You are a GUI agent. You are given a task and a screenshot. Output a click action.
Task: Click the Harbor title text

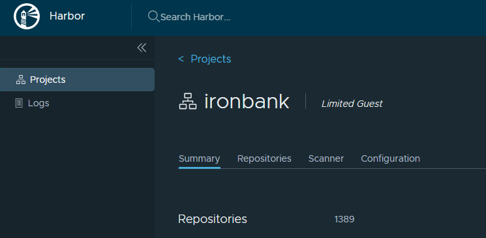click(67, 16)
